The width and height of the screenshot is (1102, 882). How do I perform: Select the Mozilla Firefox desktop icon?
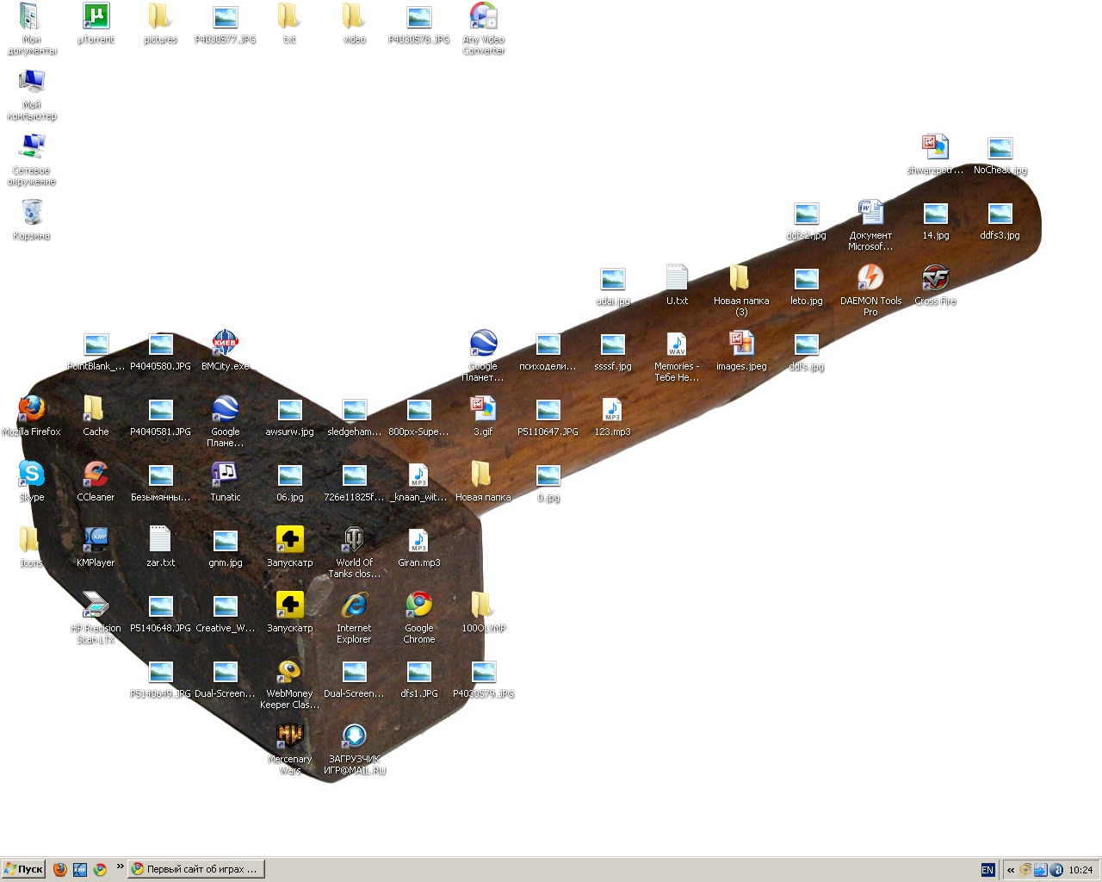pyautogui.click(x=32, y=416)
